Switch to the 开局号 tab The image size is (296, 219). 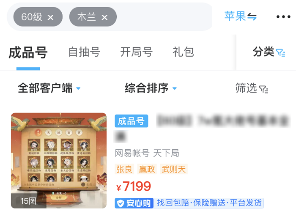(x=137, y=52)
